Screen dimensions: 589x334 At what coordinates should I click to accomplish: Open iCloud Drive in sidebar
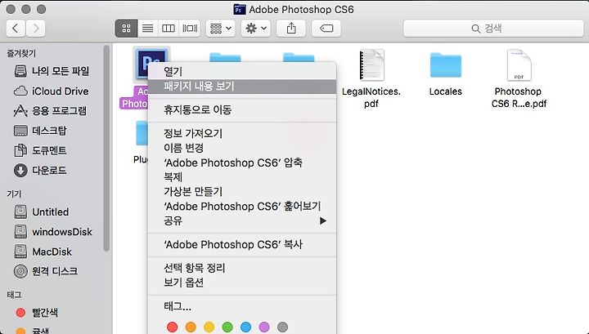[x=51, y=91]
